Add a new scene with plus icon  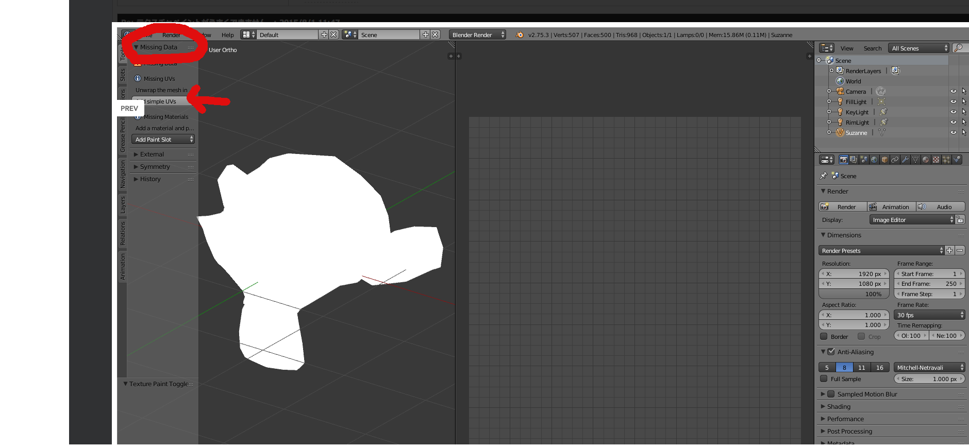[x=425, y=35]
